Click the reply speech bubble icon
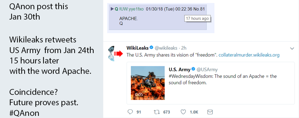 131,112
